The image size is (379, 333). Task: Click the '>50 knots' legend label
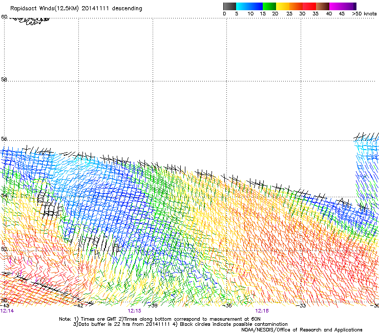pyautogui.click(x=364, y=14)
